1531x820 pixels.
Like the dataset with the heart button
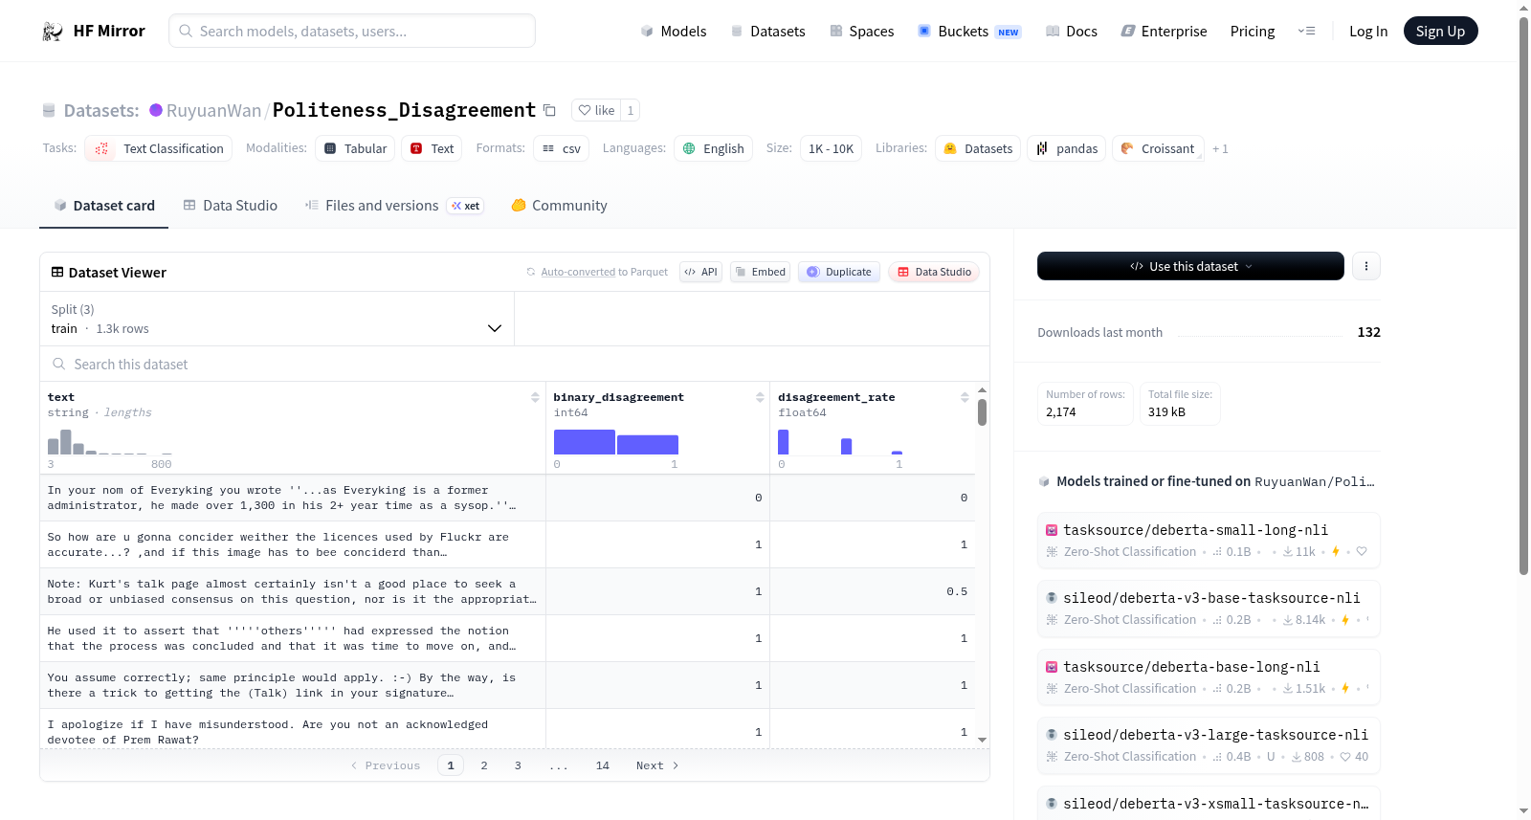pyautogui.click(x=596, y=110)
